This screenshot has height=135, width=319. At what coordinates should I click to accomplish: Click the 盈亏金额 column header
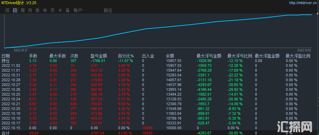[x=99, y=56]
